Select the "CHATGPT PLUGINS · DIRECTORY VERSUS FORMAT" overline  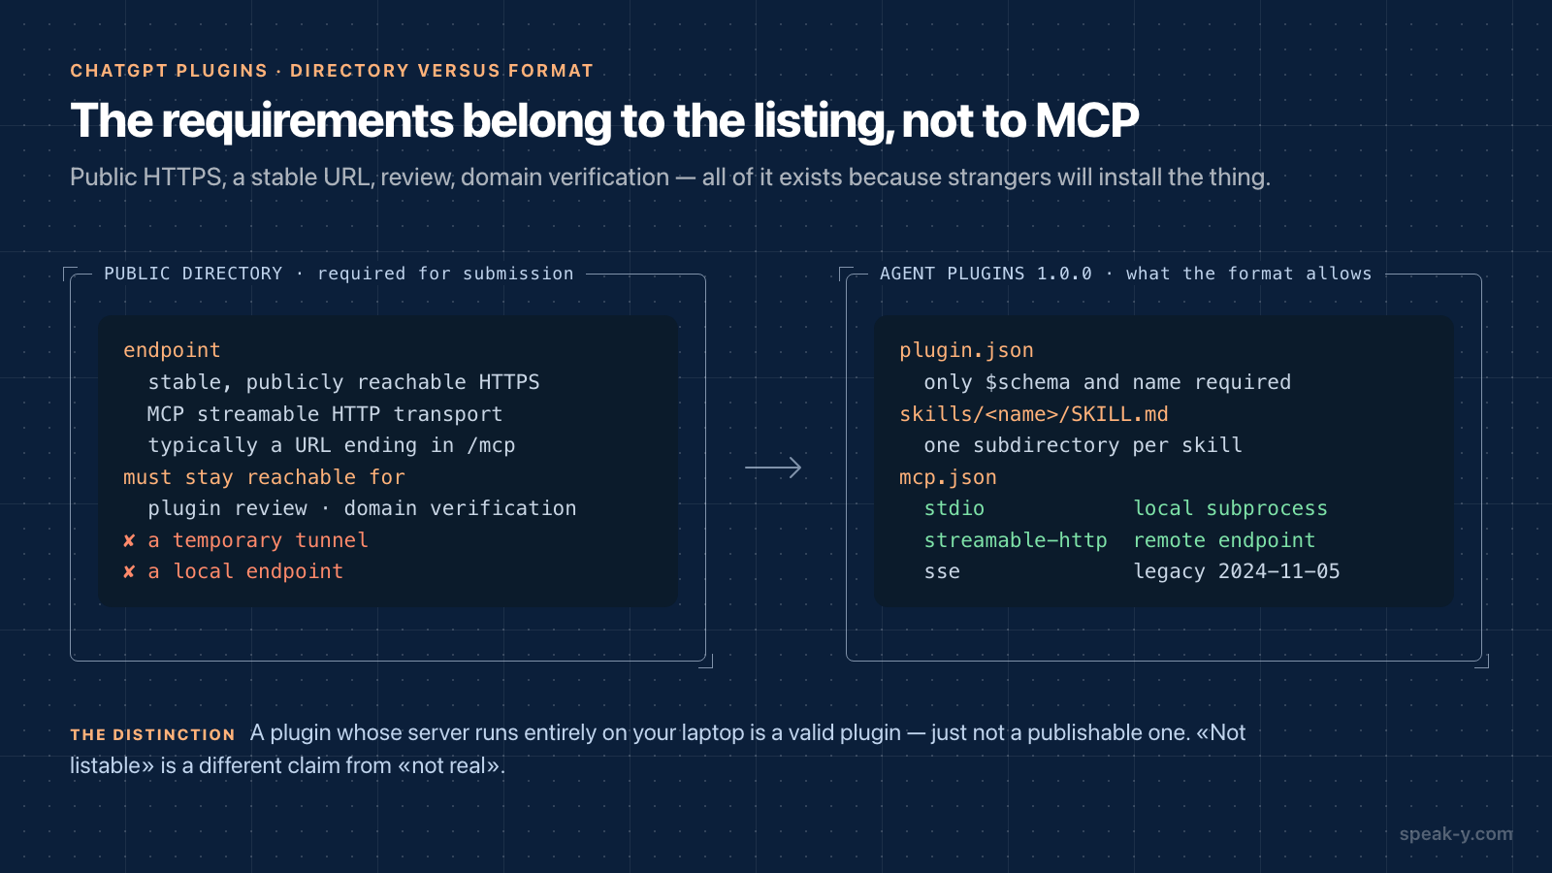332,71
